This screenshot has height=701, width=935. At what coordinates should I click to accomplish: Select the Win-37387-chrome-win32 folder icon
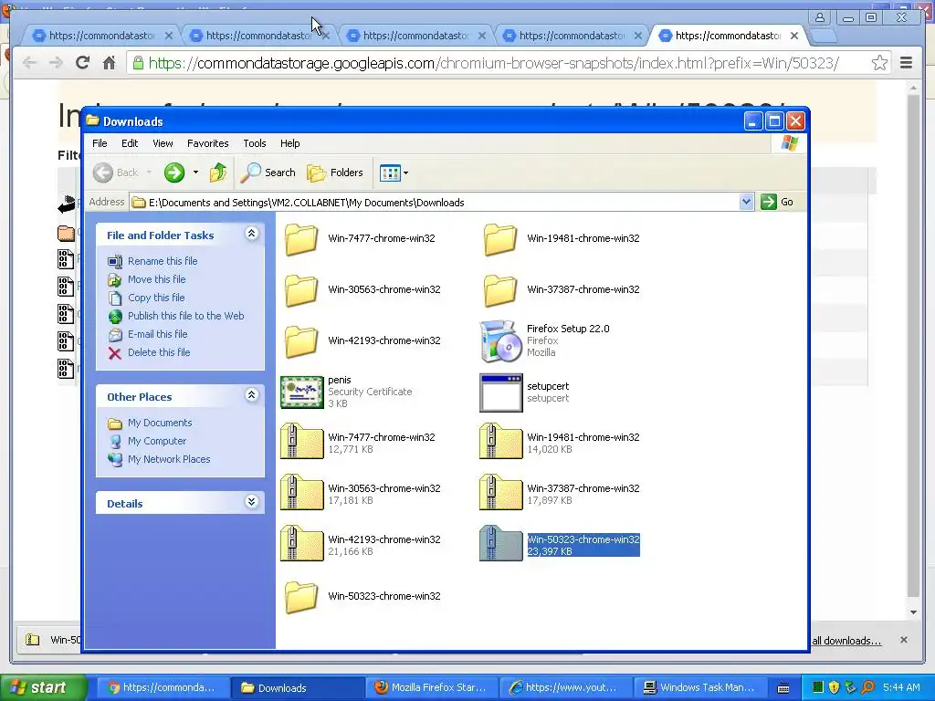tap(499, 290)
